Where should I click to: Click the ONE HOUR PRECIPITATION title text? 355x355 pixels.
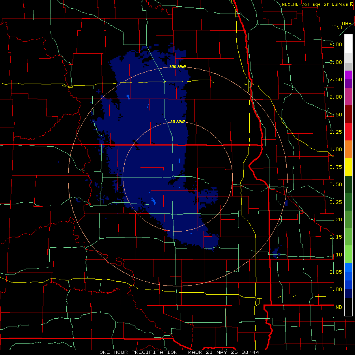[x=138, y=352]
